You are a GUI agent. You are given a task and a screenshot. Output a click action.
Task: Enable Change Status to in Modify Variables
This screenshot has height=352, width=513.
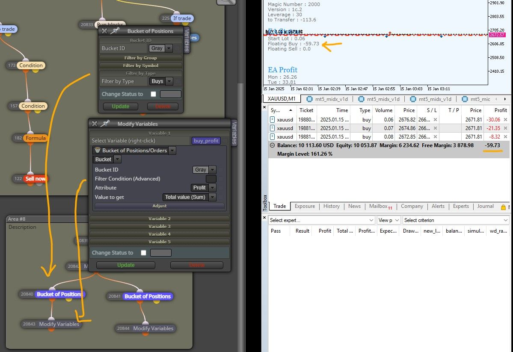point(143,253)
